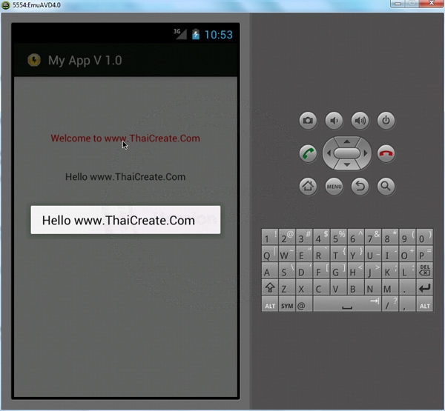
Task: Click the red end call button
Action: 386,153
